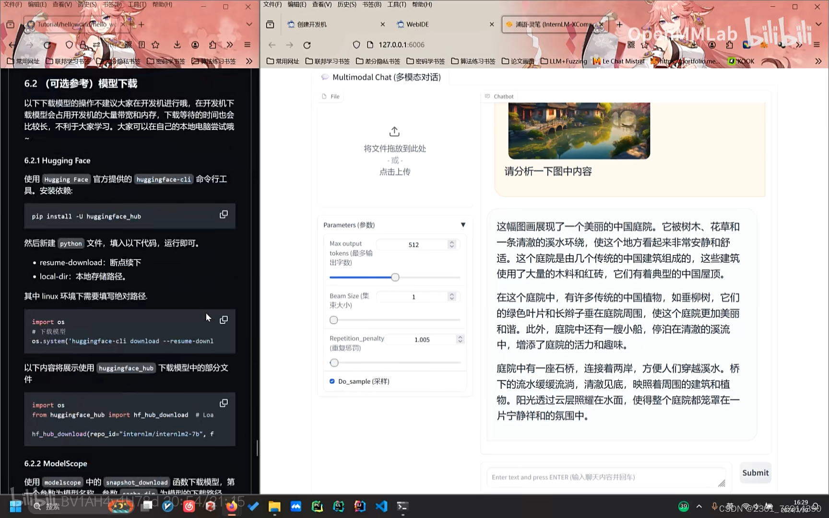Adjust Beam Size stepper arrows
This screenshot has height=518, width=829.
[452, 296]
